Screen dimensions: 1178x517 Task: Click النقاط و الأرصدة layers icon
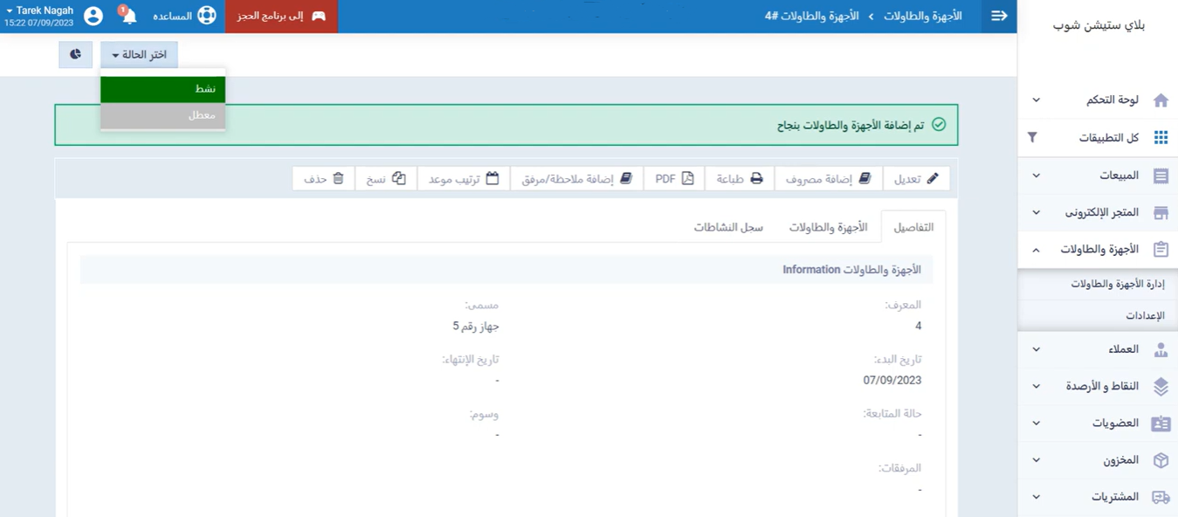coord(1161,387)
